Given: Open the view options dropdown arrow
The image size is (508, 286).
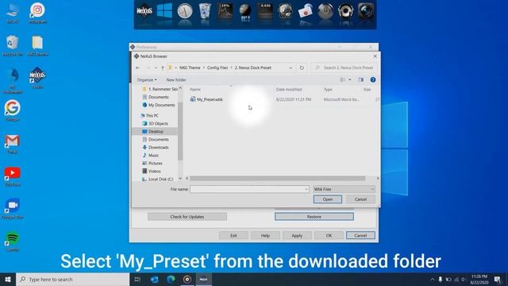Looking at the screenshot, I should (350, 79).
